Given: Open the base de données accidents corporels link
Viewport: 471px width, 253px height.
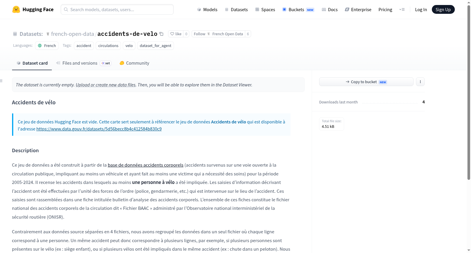Looking at the screenshot, I should click(145, 165).
